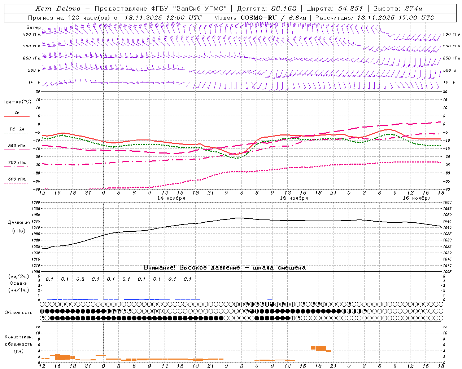Click the left 500 м wind level label
Image resolution: width=462 pixels, height=369 pixels.
coord(34,70)
